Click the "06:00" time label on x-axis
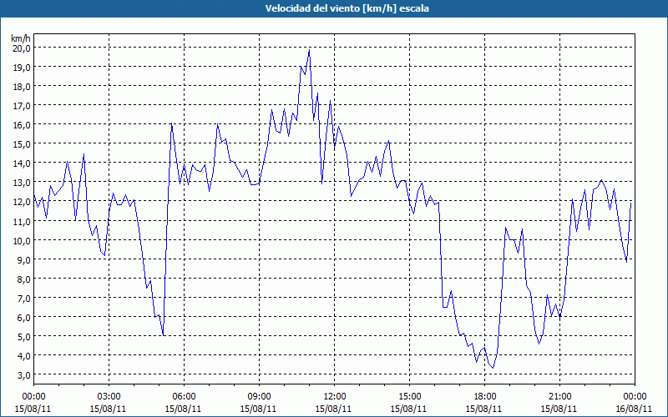 pos(184,397)
